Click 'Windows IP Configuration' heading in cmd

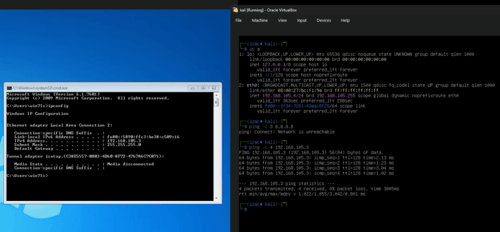[x=37, y=113]
